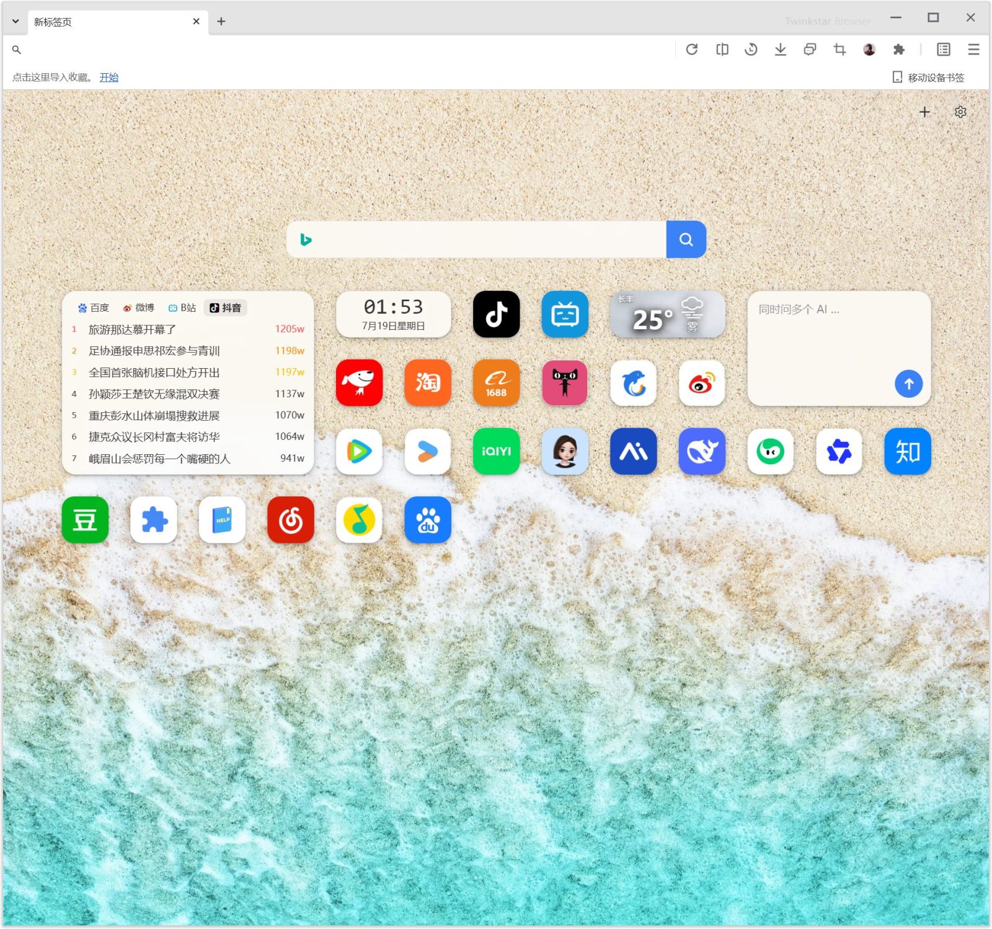The height and width of the screenshot is (929, 992).
Task: Open hot topic 孙颖莎王楚钦无缘混双决赛
Action: pos(188,394)
